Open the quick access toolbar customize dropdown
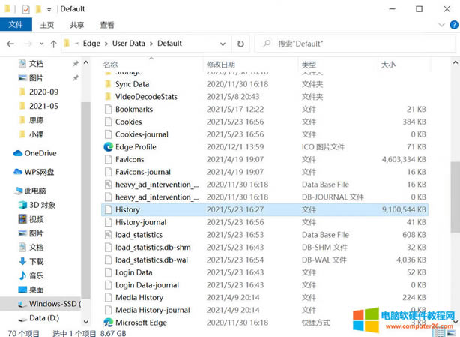The height and width of the screenshot is (337, 460). [50, 9]
